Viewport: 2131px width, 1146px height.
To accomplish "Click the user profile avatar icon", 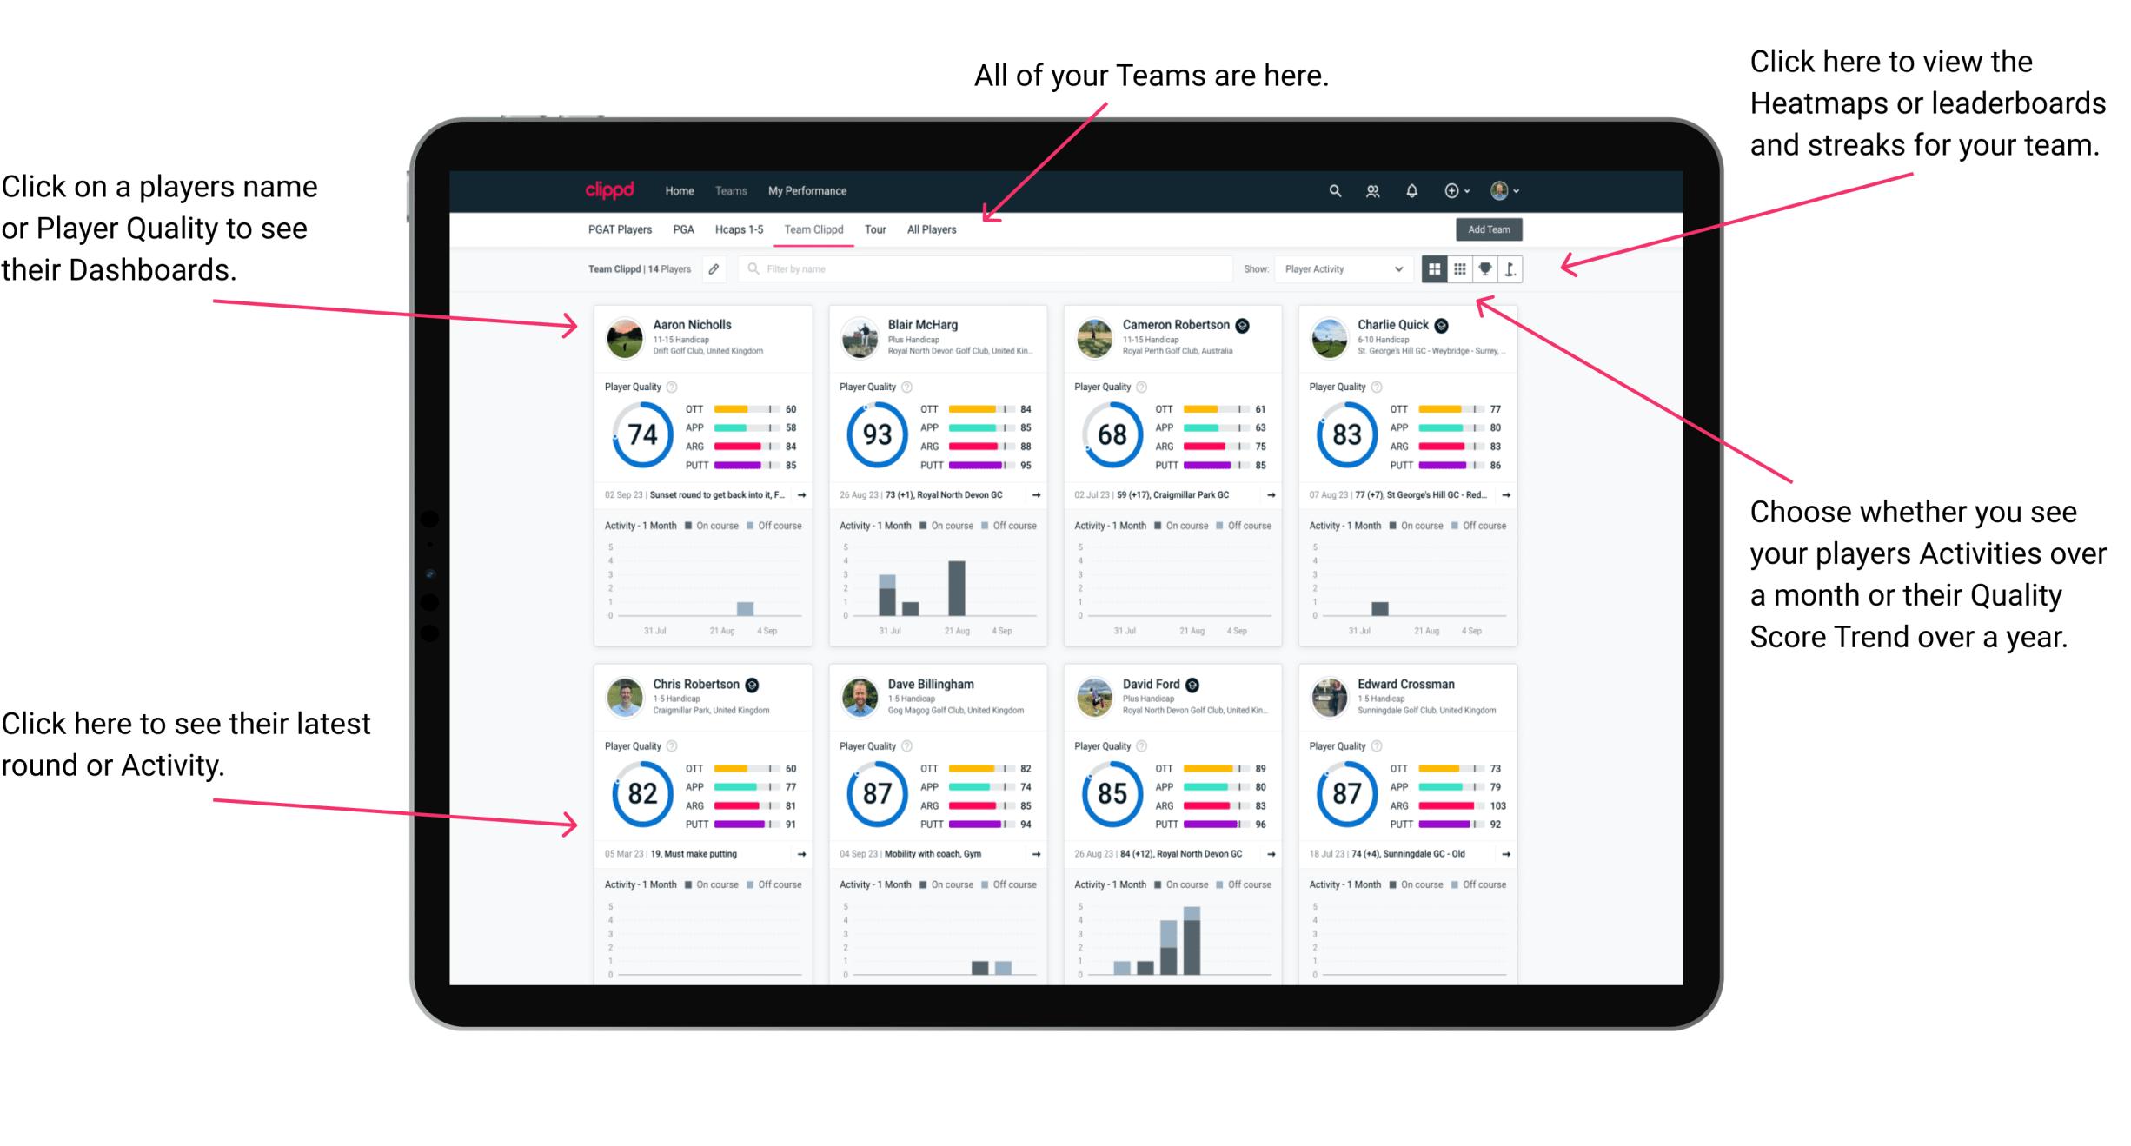I will tap(1500, 190).
